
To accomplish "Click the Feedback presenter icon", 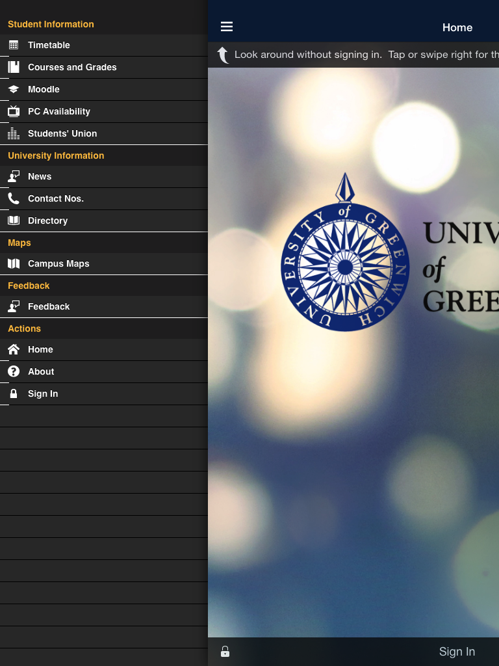I will click(x=14, y=307).
